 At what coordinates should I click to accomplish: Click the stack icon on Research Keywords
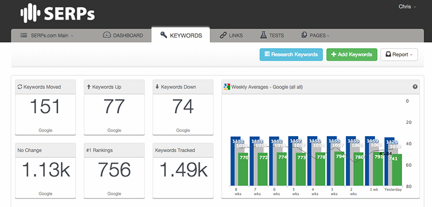[267, 54]
